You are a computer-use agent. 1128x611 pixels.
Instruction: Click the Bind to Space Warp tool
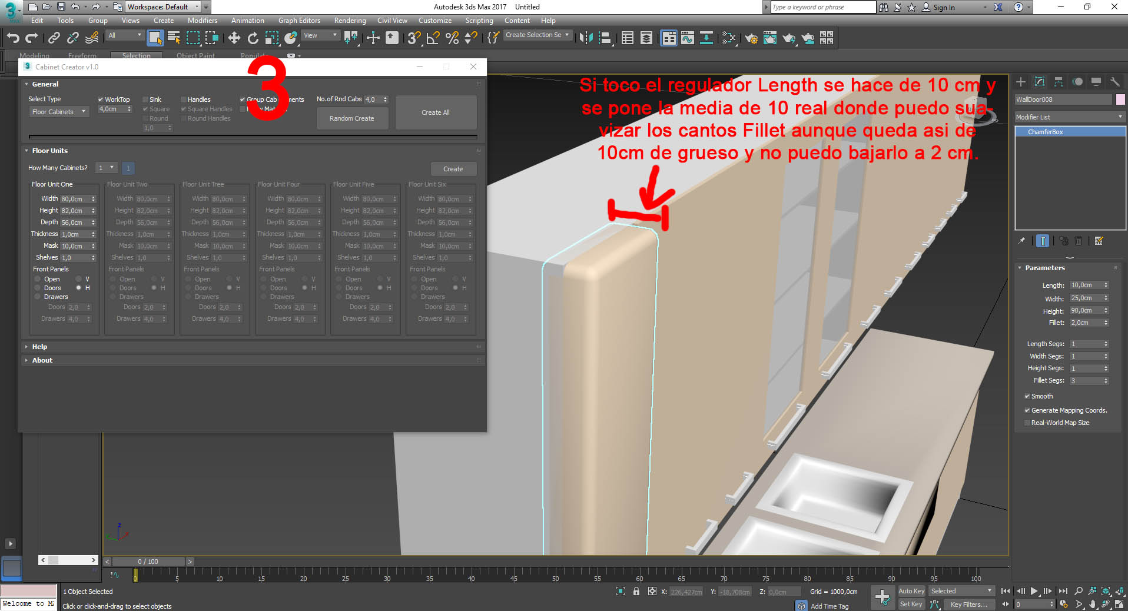pyautogui.click(x=92, y=38)
